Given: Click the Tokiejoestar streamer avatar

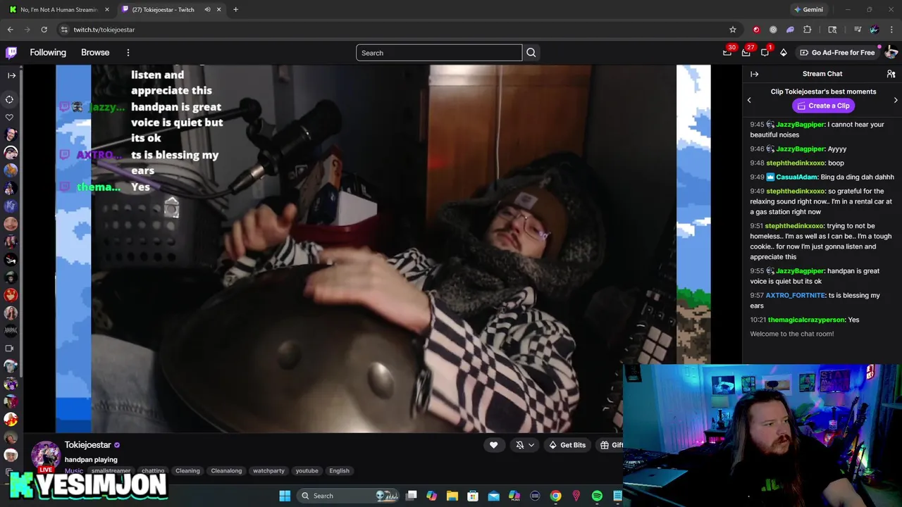Looking at the screenshot, I should pos(45,456).
